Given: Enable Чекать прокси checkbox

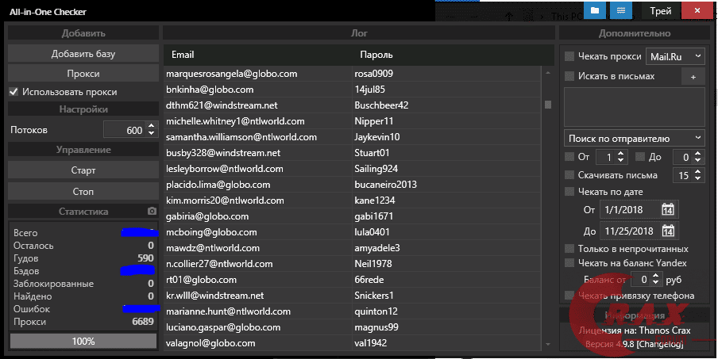Looking at the screenshot, I should click(569, 56).
